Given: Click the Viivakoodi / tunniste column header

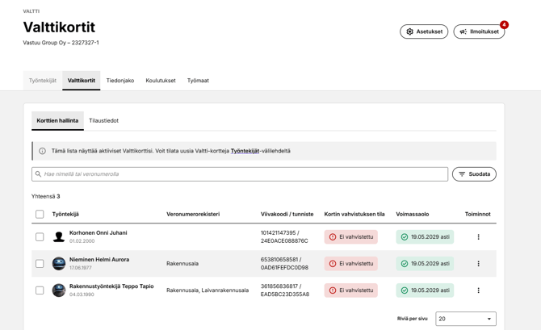Looking at the screenshot, I should [287, 214].
